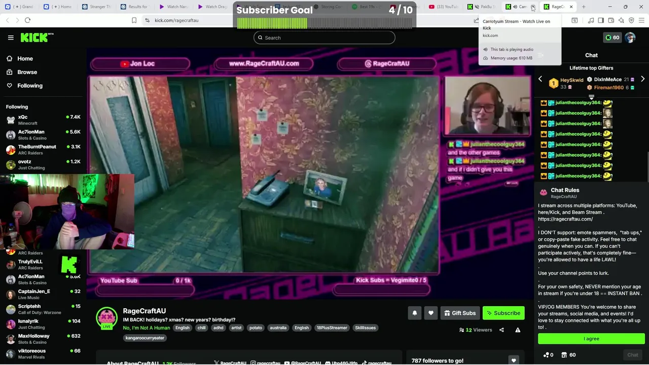Open a new browser tab

click(x=584, y=7)
